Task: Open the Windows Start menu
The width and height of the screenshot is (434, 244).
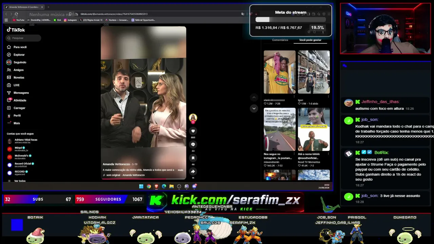Action: point(141,186)
